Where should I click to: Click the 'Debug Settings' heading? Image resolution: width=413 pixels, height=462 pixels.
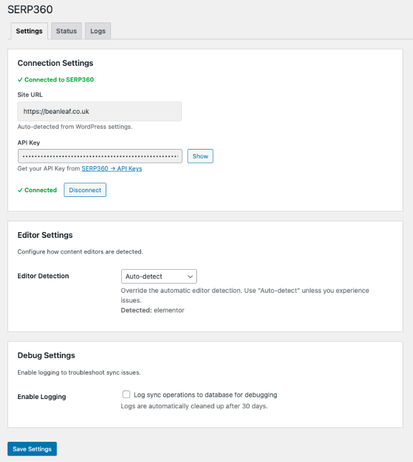point(46,355)
